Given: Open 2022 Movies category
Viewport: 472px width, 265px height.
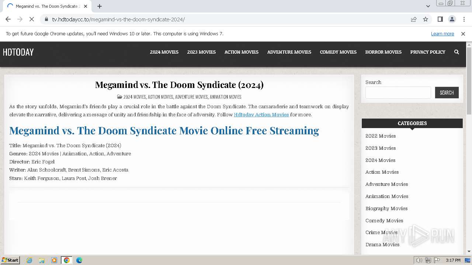Looking at the screenshot, I should [381, 136].
